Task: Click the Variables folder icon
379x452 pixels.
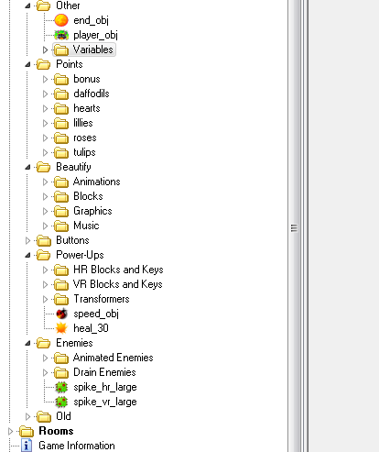Action: click(61, 50)
